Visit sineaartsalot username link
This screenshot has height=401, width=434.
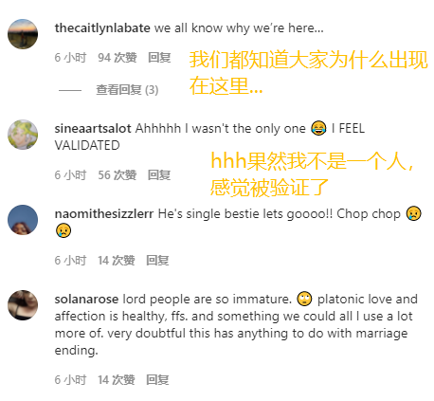(x=93, y=129)
